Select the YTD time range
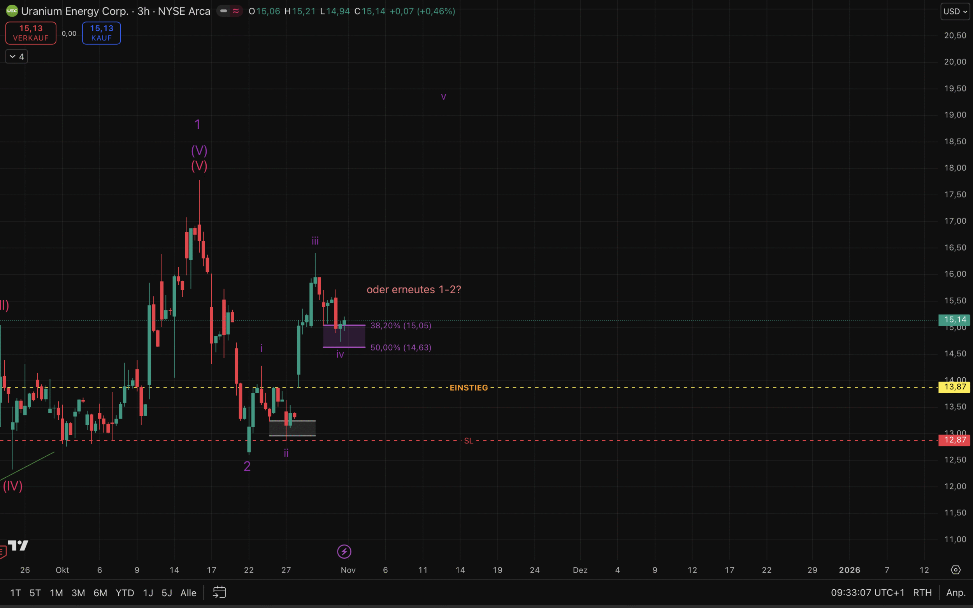Viewport: 973px width, 608px height. click(x=125, y=593)
